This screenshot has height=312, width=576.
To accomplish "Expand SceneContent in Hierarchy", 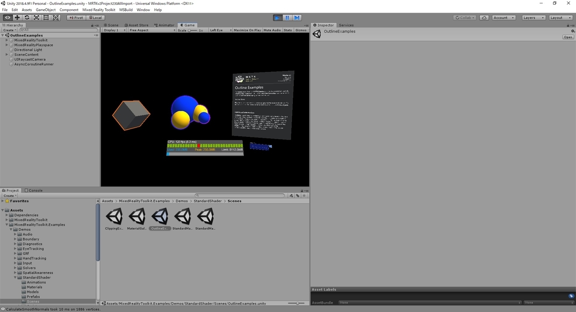I will [7, 55].
